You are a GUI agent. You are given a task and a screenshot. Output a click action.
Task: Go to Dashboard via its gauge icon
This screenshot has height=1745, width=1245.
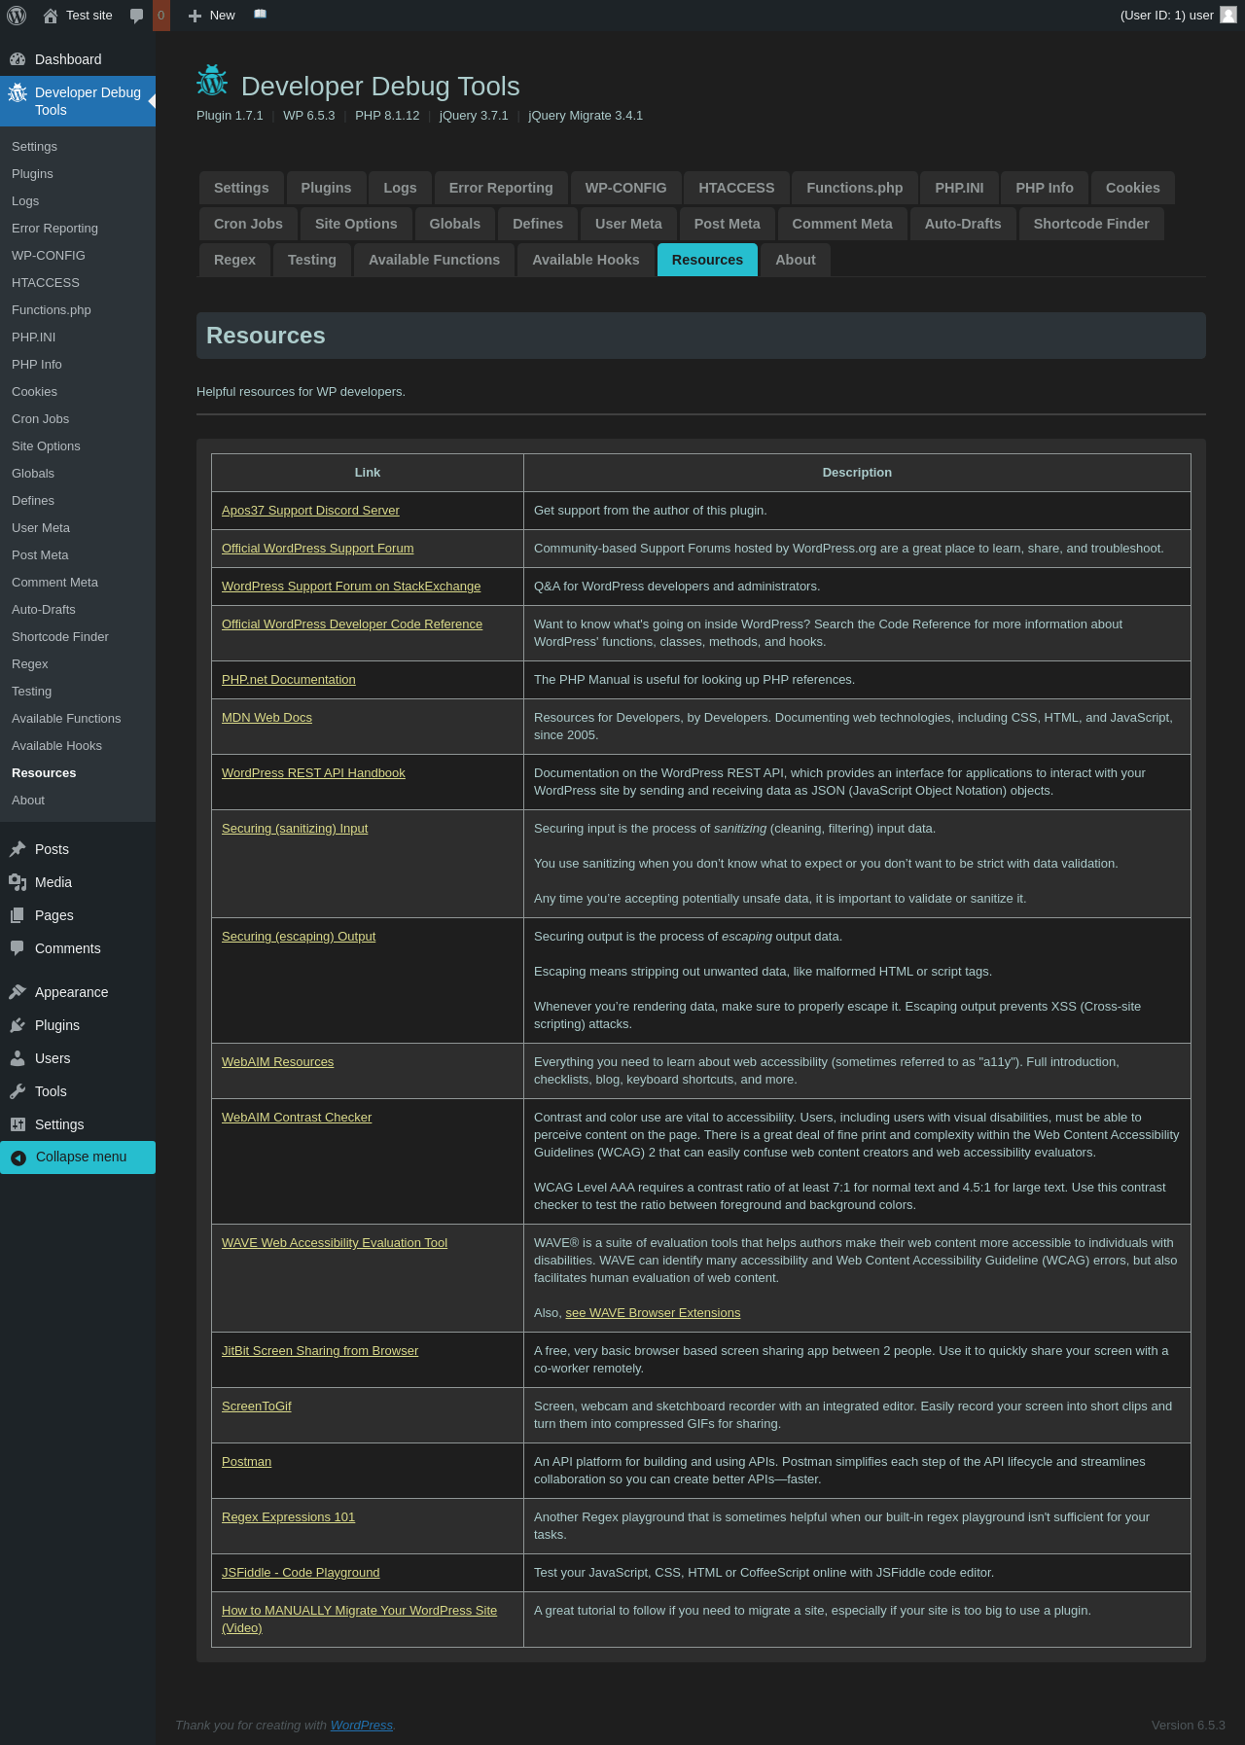point(18,59)
